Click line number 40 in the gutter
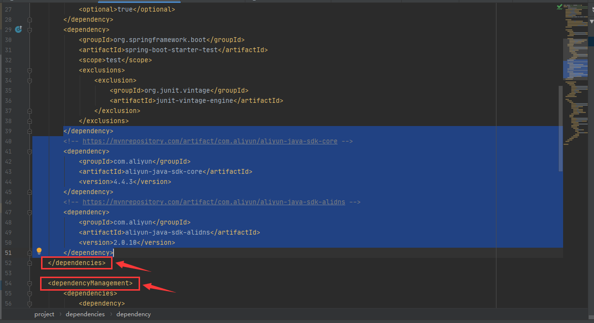Image resolution: width=594 pixels, height=323 pixels. pos(8,141)
